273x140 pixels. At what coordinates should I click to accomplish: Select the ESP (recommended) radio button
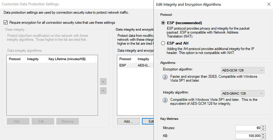tap(163, 23)
